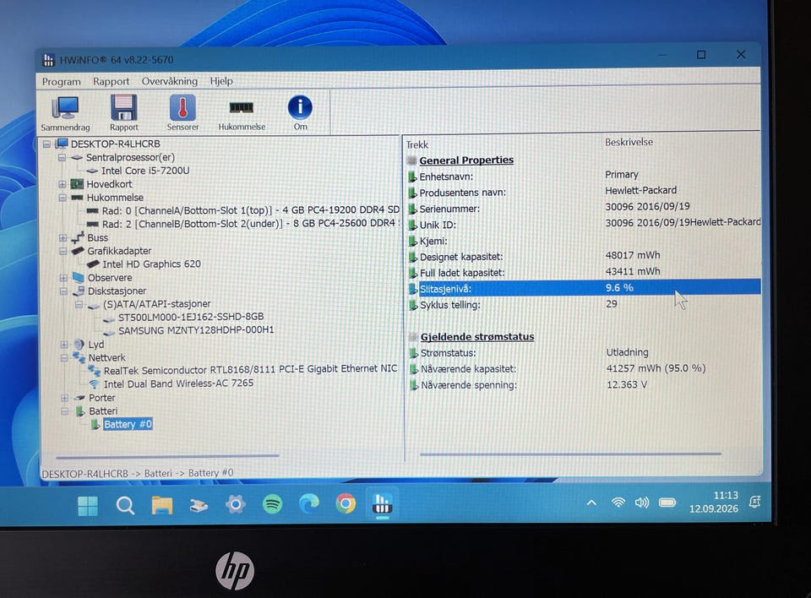
Task: Select RealTek RTL8168/8111 Ethernet NIC item
Action: [250, 369]
